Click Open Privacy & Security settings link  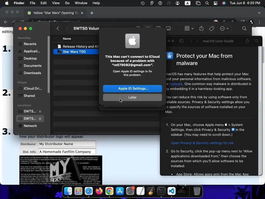[x=202, y=143]
